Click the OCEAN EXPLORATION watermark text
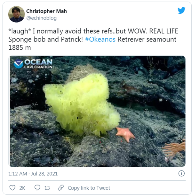The image size is (192, 196). [38, 63]
